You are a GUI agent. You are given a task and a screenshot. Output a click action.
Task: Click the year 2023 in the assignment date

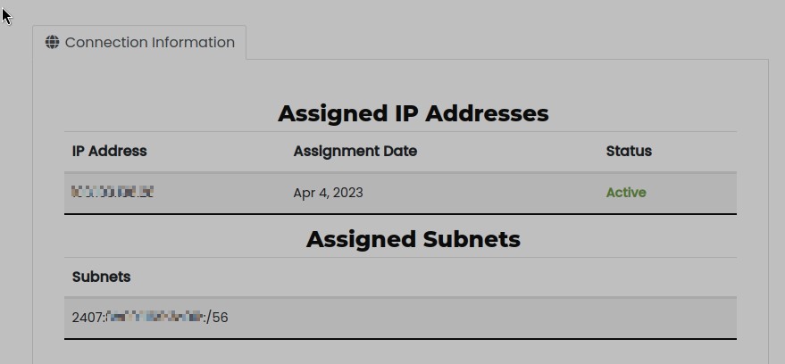[x=348, y=193]
